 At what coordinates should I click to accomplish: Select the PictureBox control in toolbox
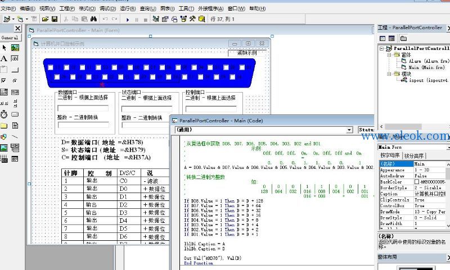(x=15, y=48)
